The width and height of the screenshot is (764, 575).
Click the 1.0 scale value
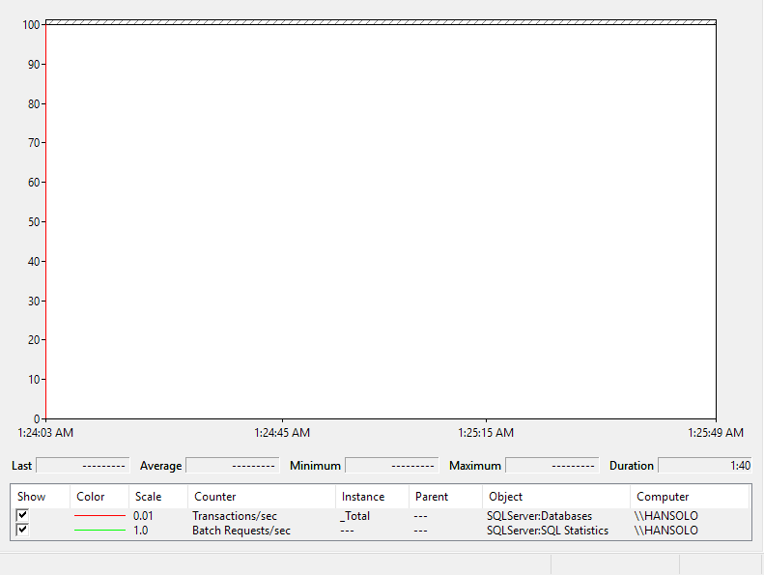click(141, 531)
